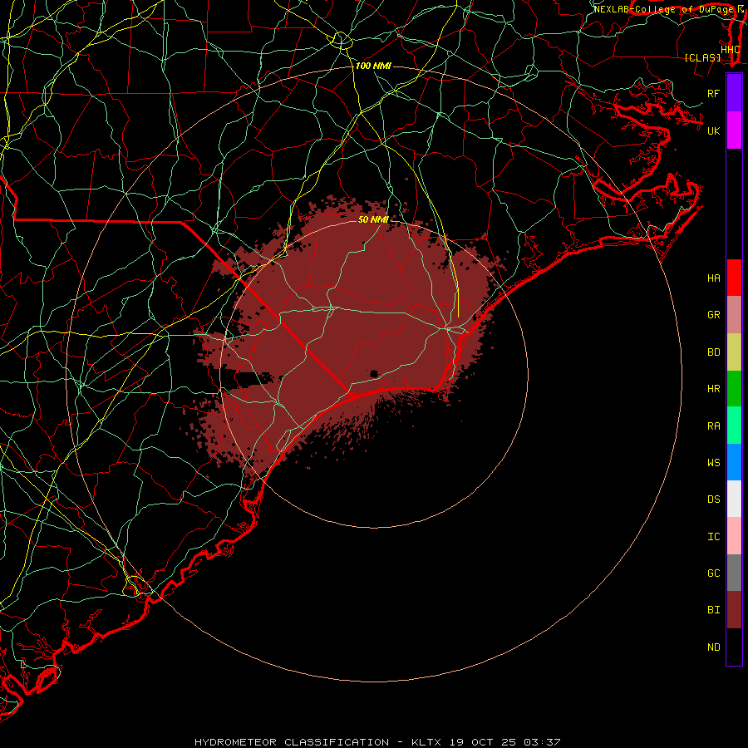Click the 'BI' legend label

point(713,610)
